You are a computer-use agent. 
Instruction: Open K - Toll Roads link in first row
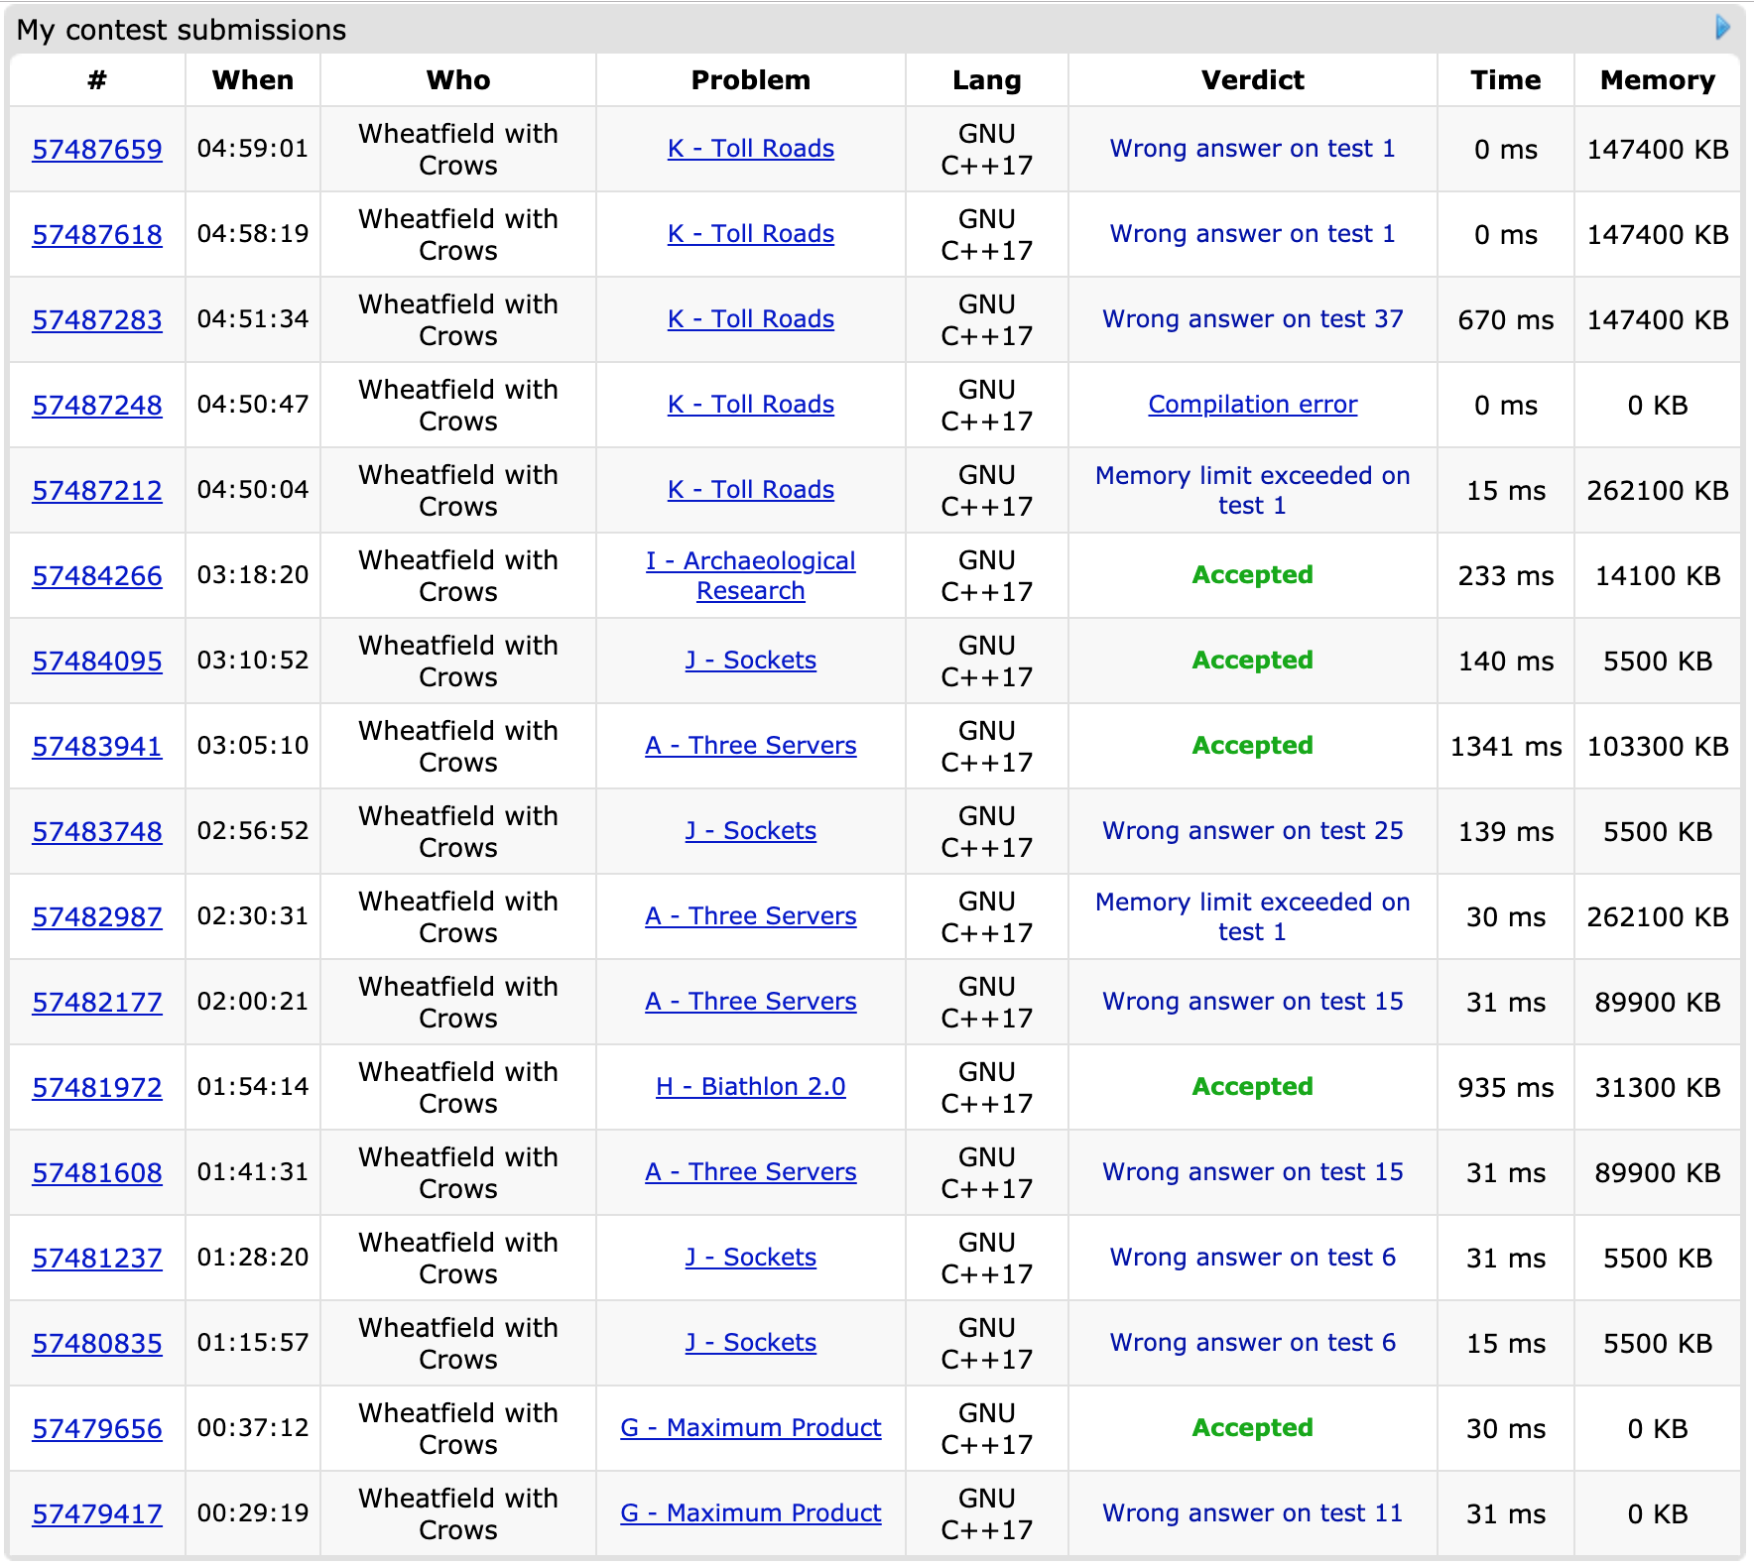750,149
